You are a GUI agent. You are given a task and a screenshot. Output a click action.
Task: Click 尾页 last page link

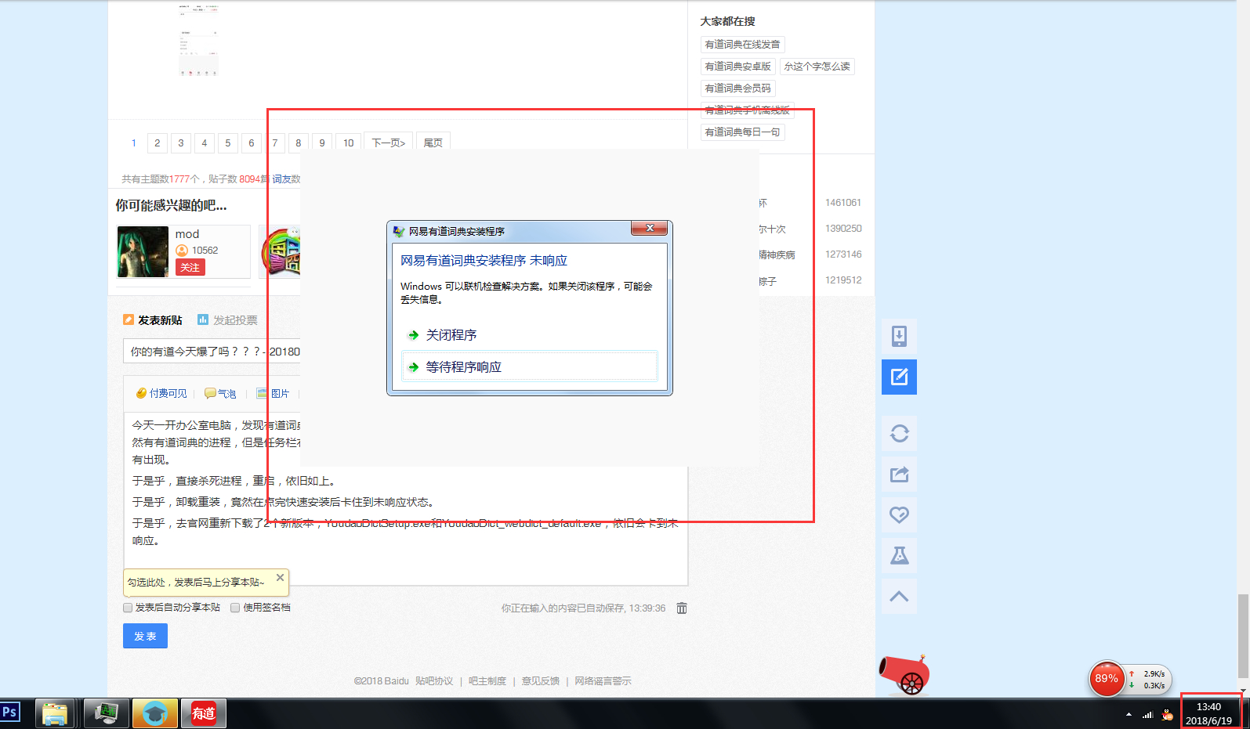click(433, 143)
